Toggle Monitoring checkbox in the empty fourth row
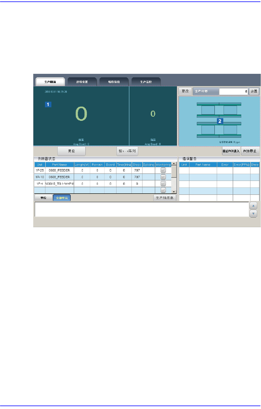This screenshot has width=261, height=409. coord(163,190)
